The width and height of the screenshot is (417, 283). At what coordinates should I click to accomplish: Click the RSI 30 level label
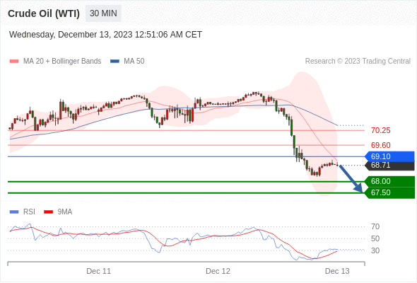375,250
